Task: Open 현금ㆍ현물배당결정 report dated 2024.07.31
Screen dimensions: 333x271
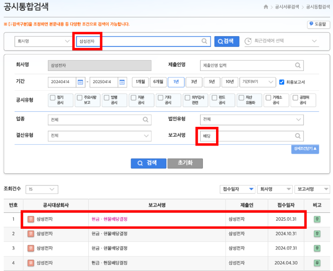Action: pyautogui.click(x=109, y=248)
